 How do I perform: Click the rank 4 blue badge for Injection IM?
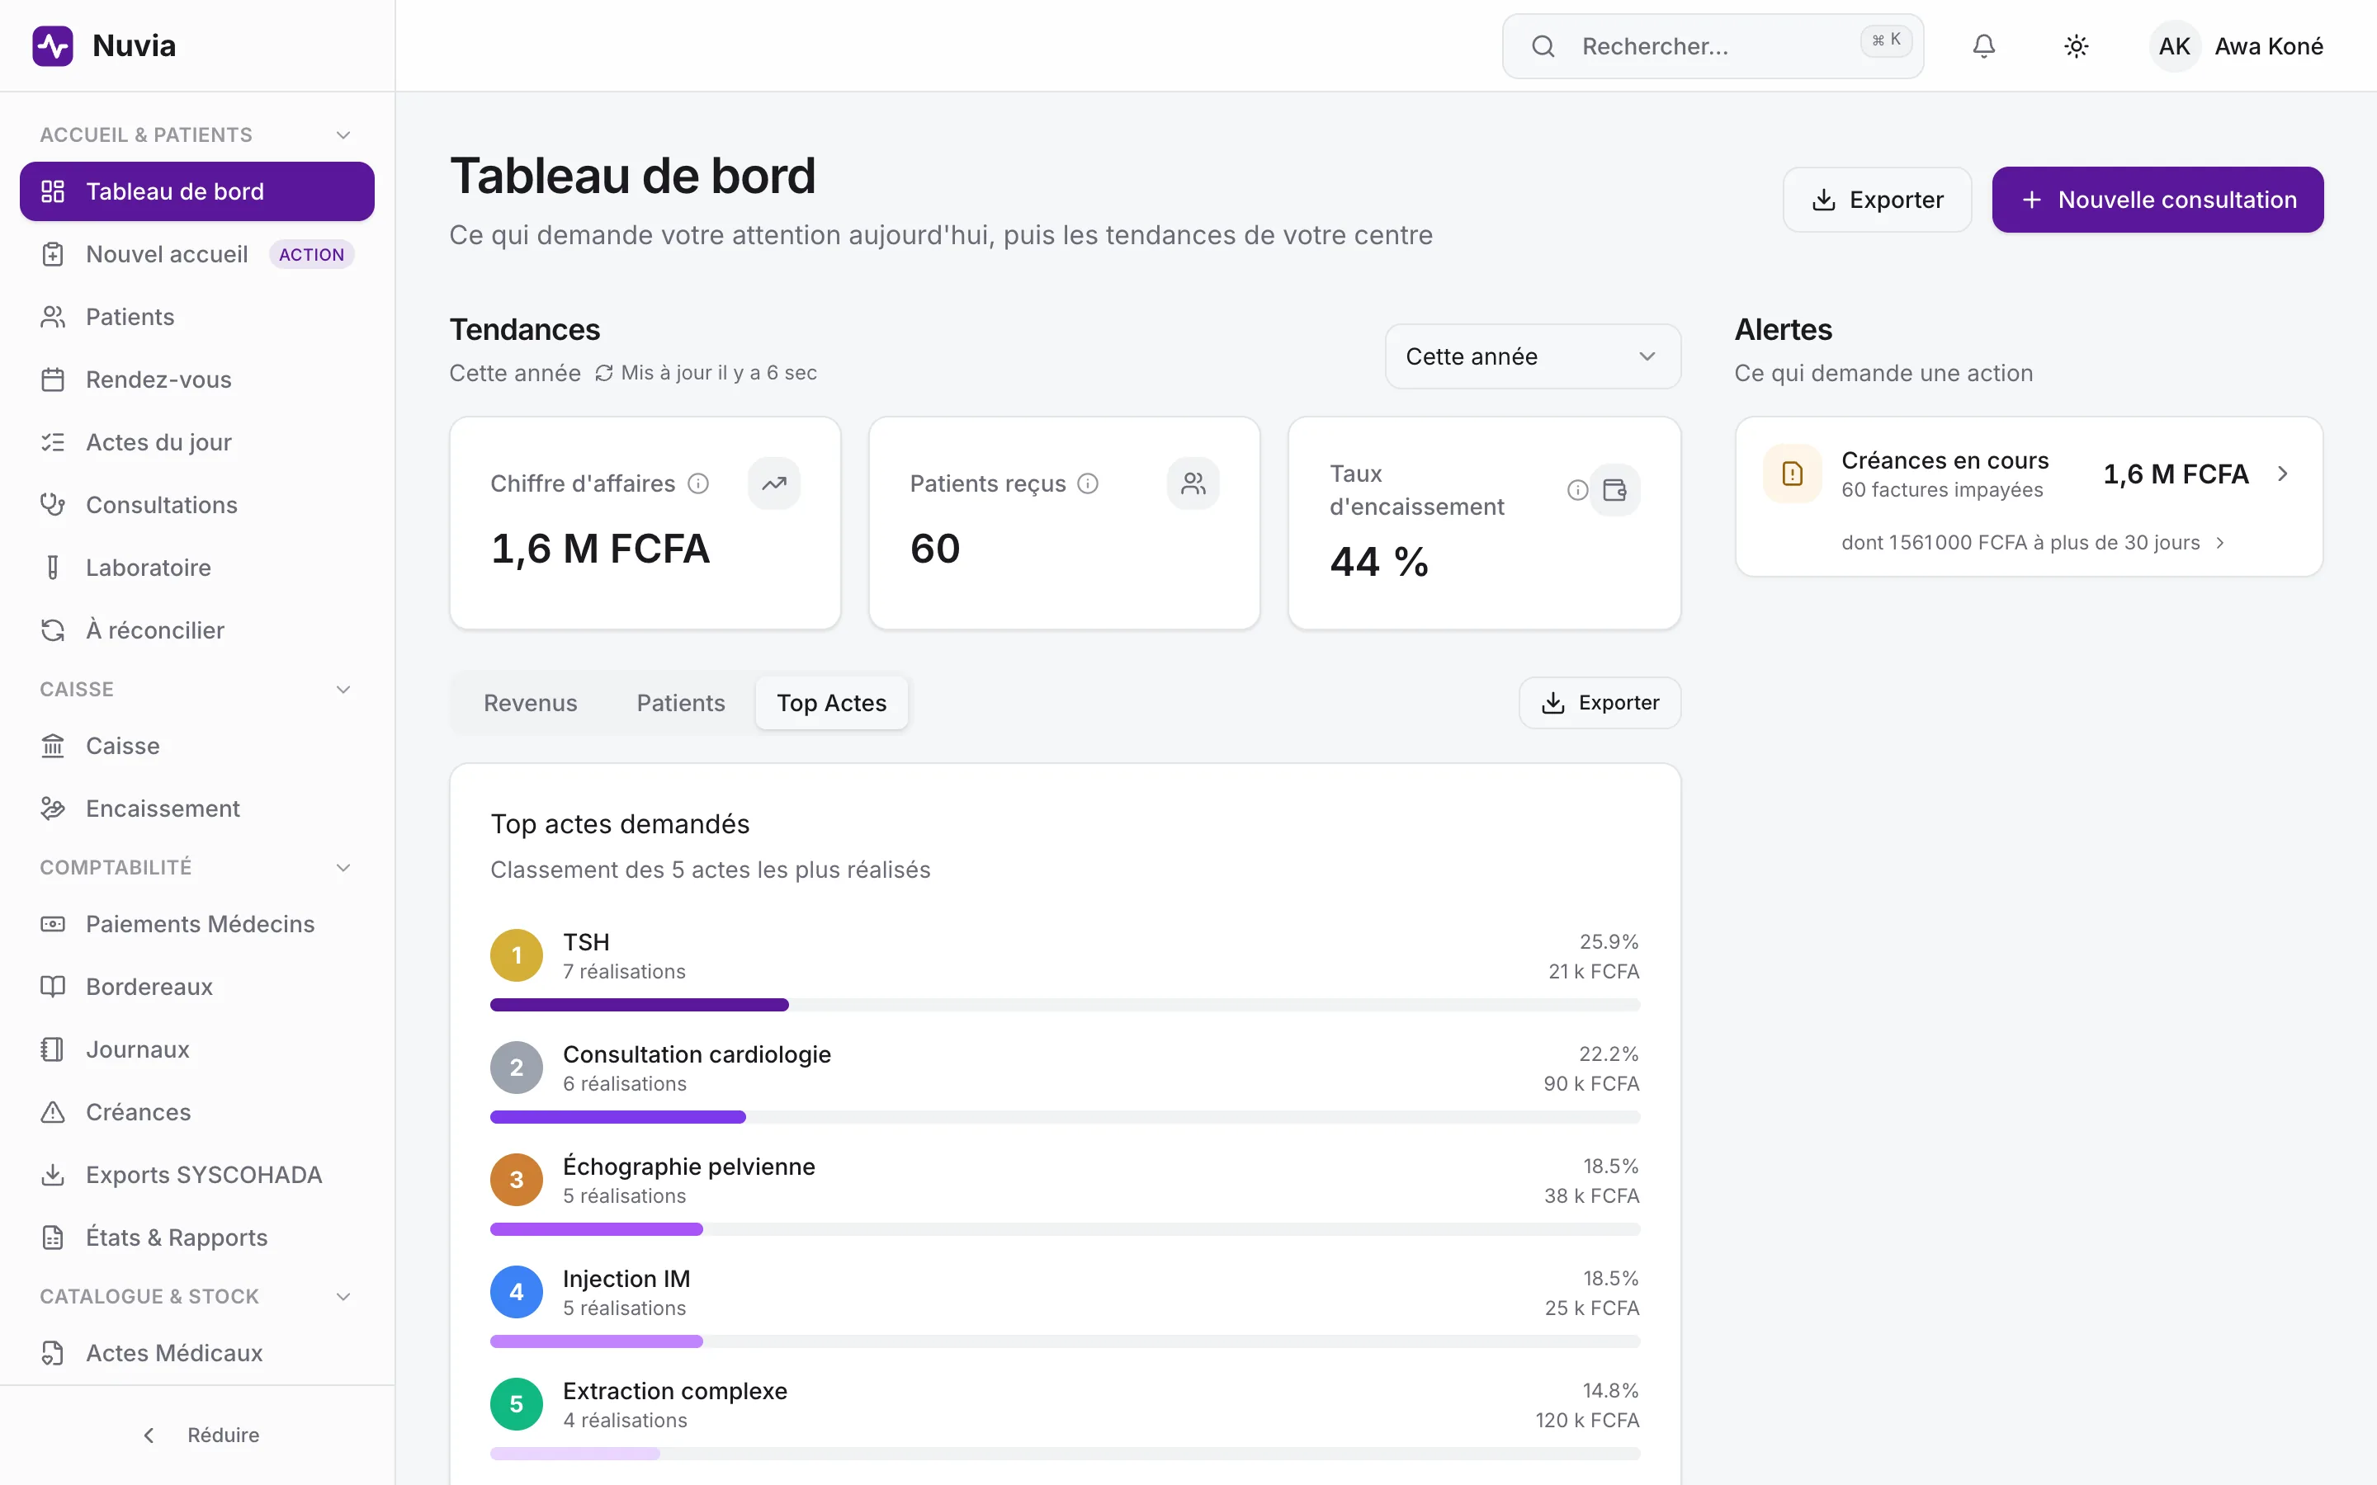517,1293
